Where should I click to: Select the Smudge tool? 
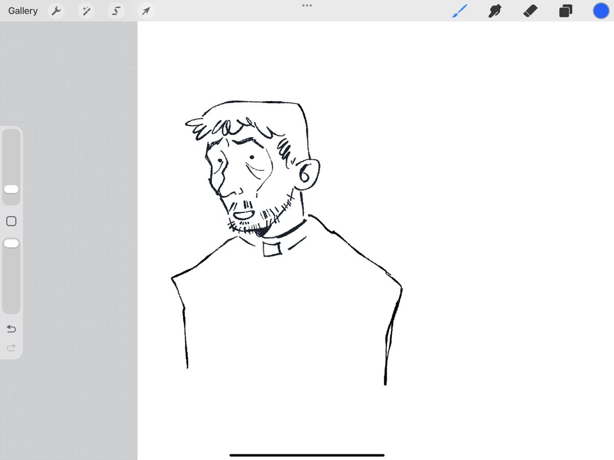click(495, 11)
